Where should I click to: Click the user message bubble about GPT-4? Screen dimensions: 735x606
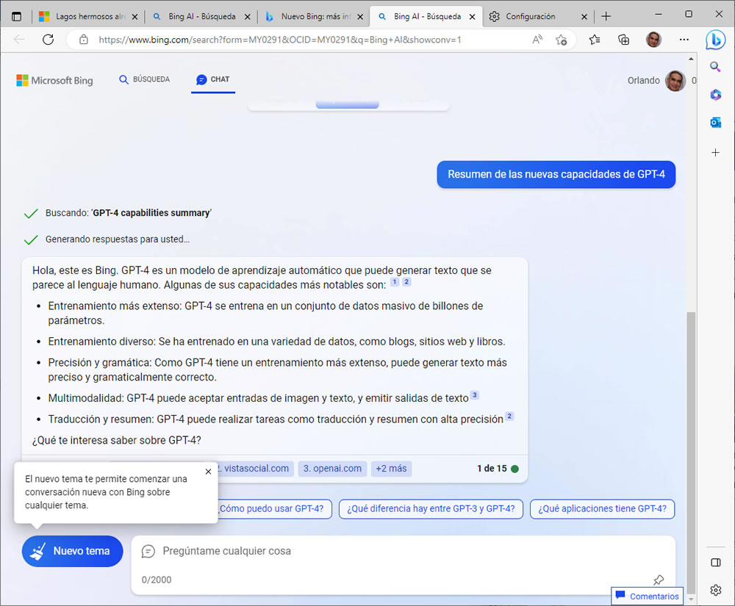[556, 175]
